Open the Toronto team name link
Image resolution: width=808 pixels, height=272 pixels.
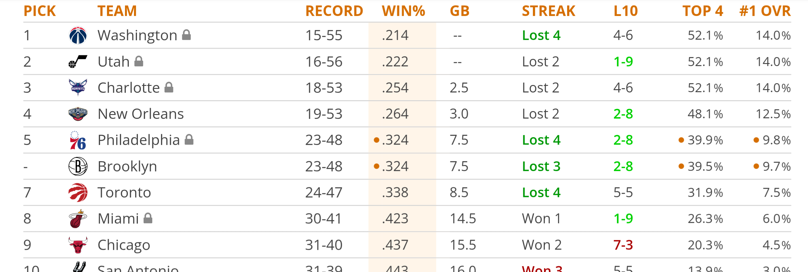[x=124, y=192]
